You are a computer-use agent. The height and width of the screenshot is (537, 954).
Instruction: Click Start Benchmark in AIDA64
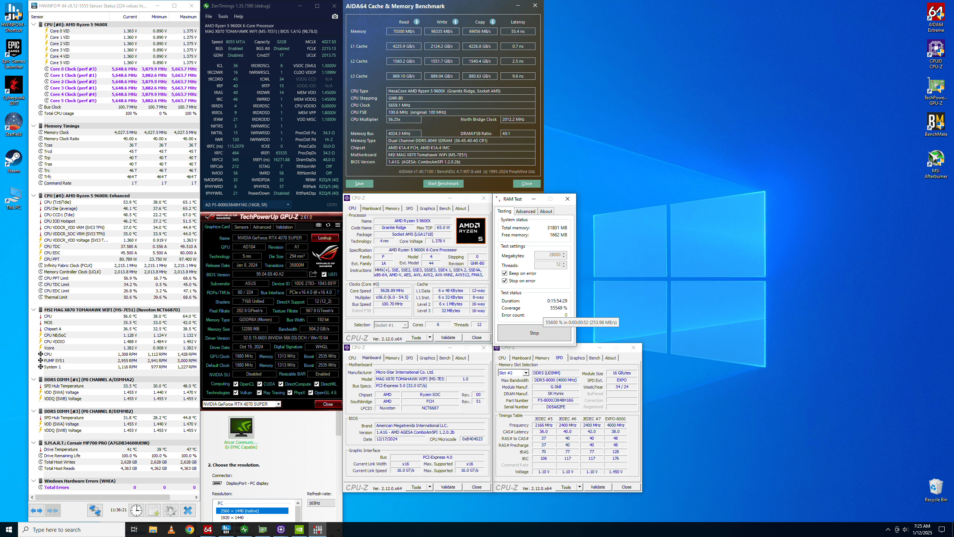click(443, 183)
